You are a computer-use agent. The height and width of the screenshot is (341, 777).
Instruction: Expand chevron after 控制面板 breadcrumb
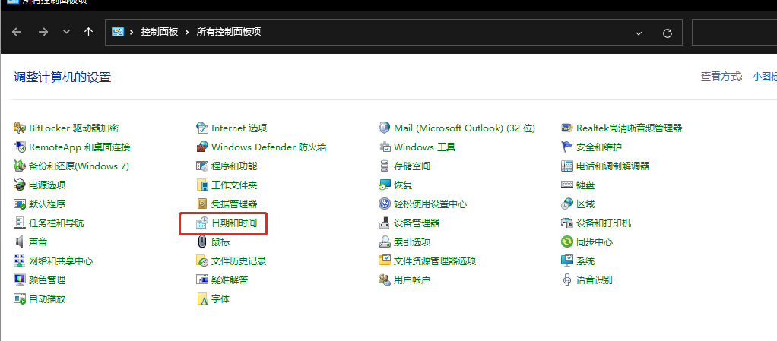click(187, 32)
